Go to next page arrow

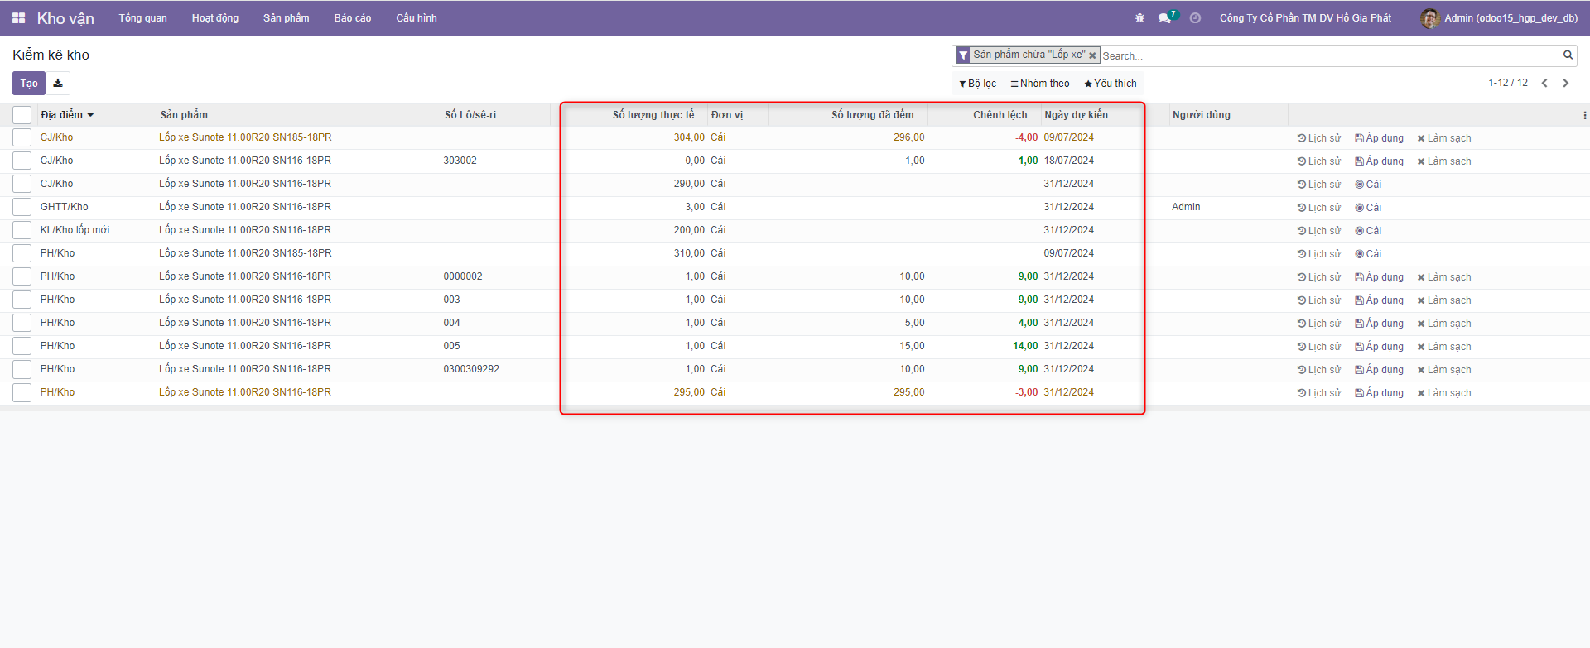[1565, 83]
